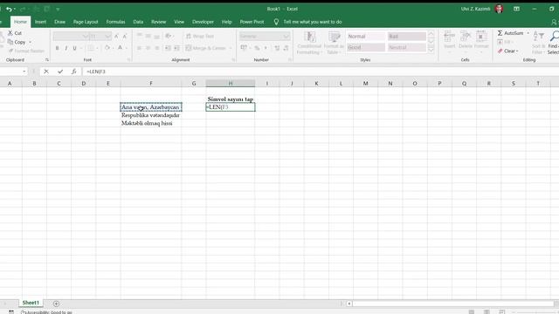This screenshot has width=559, height=314.
Task: Open the Power Pivot tab
Action: click(x=252, y=22)
